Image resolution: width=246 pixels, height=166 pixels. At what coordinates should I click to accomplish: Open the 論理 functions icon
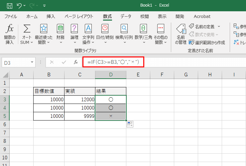pos(74,29)
